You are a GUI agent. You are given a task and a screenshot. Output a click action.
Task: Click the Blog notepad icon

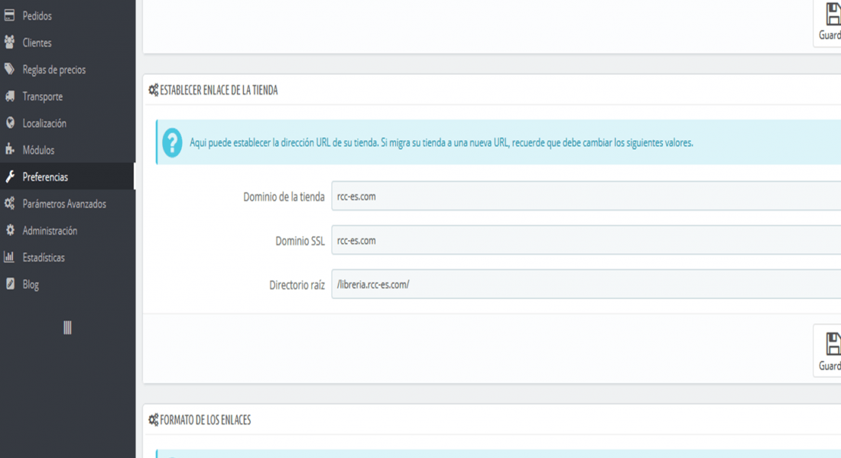(x=10, y=284)
